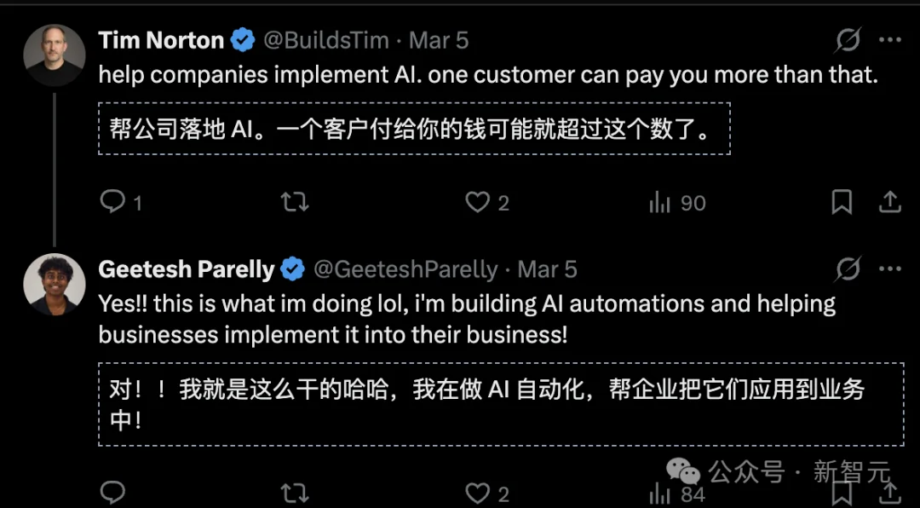The height and width of the screenshot is (508, 920).
Task: Repost Geetesh Parelly's tweet
Action: point(294,492)
